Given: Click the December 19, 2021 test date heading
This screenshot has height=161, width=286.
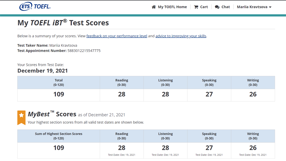Looking at the screenshot, I should (43, 71).
